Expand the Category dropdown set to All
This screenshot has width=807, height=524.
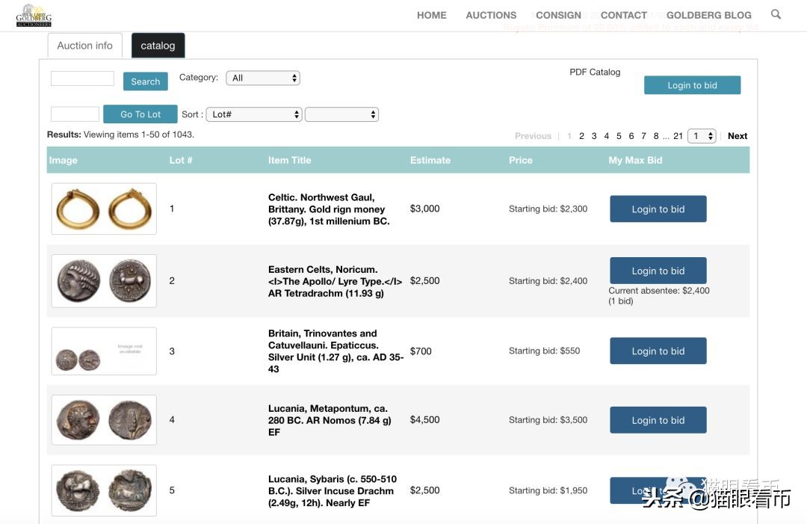263,78
